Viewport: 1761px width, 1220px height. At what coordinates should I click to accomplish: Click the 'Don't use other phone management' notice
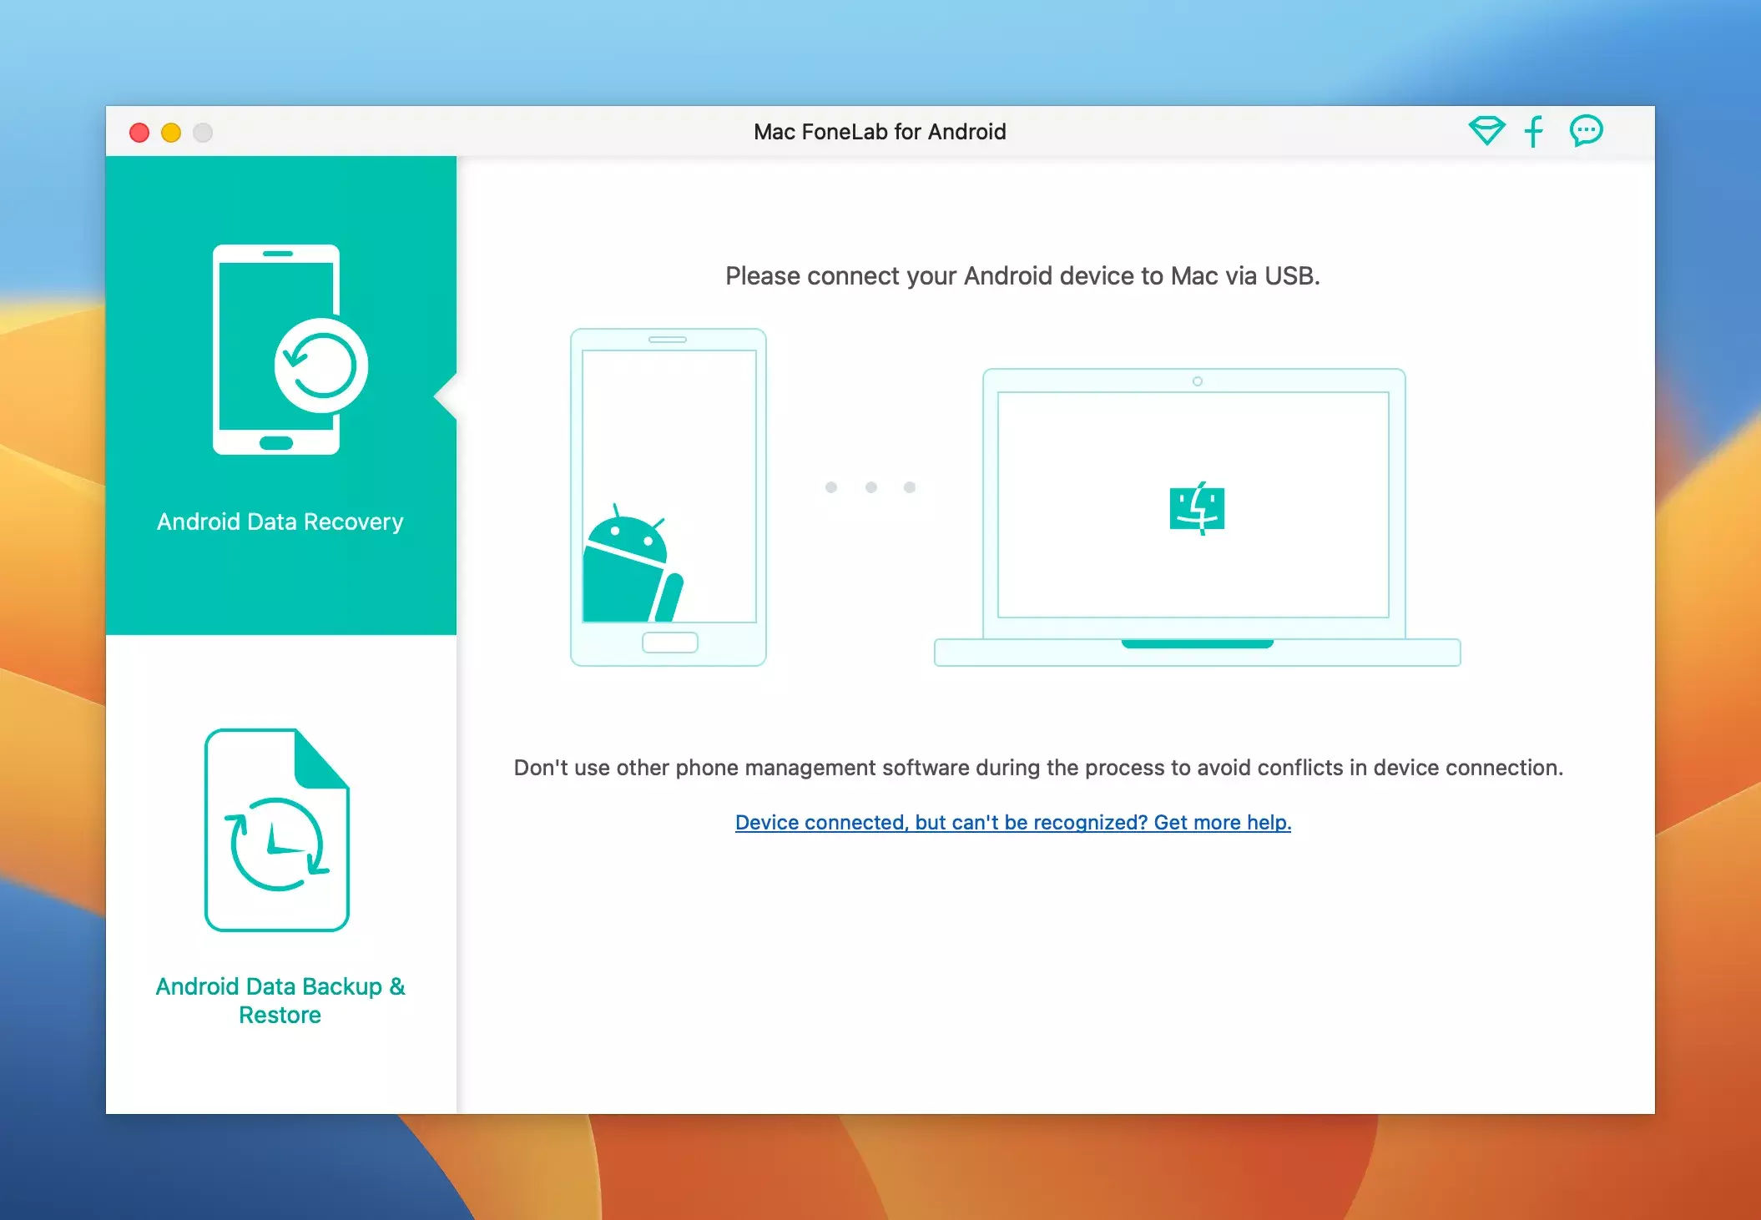[1038, 768]
